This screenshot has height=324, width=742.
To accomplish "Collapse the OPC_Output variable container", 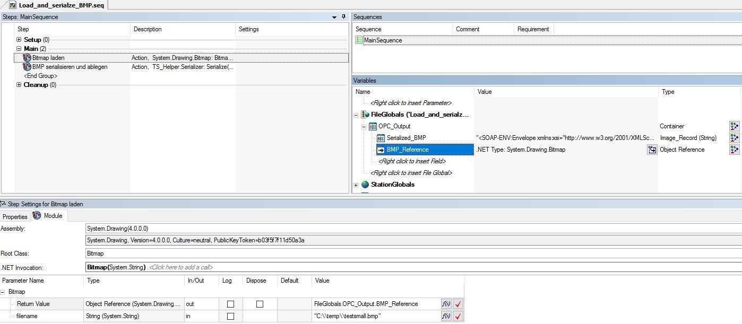I will click(364, 126).
